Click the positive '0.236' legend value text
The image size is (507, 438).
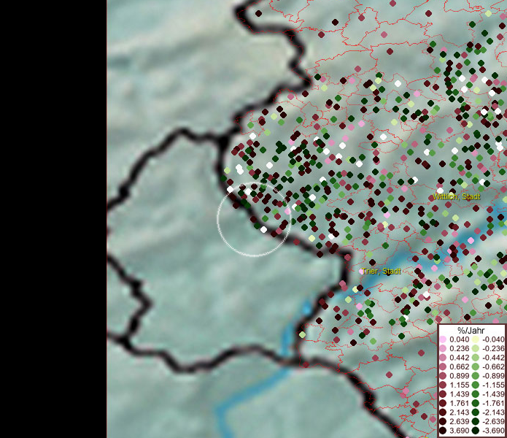[x=459, y=348]
